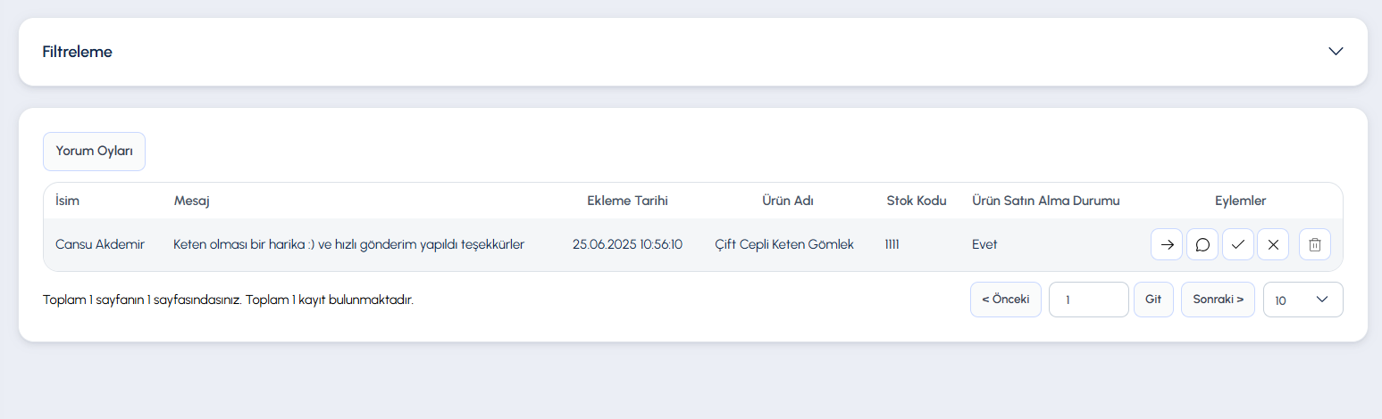Reject the comment with the X icon
Viewport: 1382px width, 419px height.
click(x=1273, y=244)
